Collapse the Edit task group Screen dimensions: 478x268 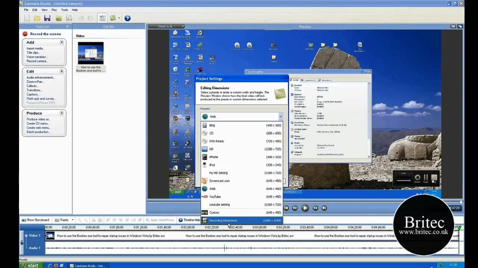coord(62,71)
